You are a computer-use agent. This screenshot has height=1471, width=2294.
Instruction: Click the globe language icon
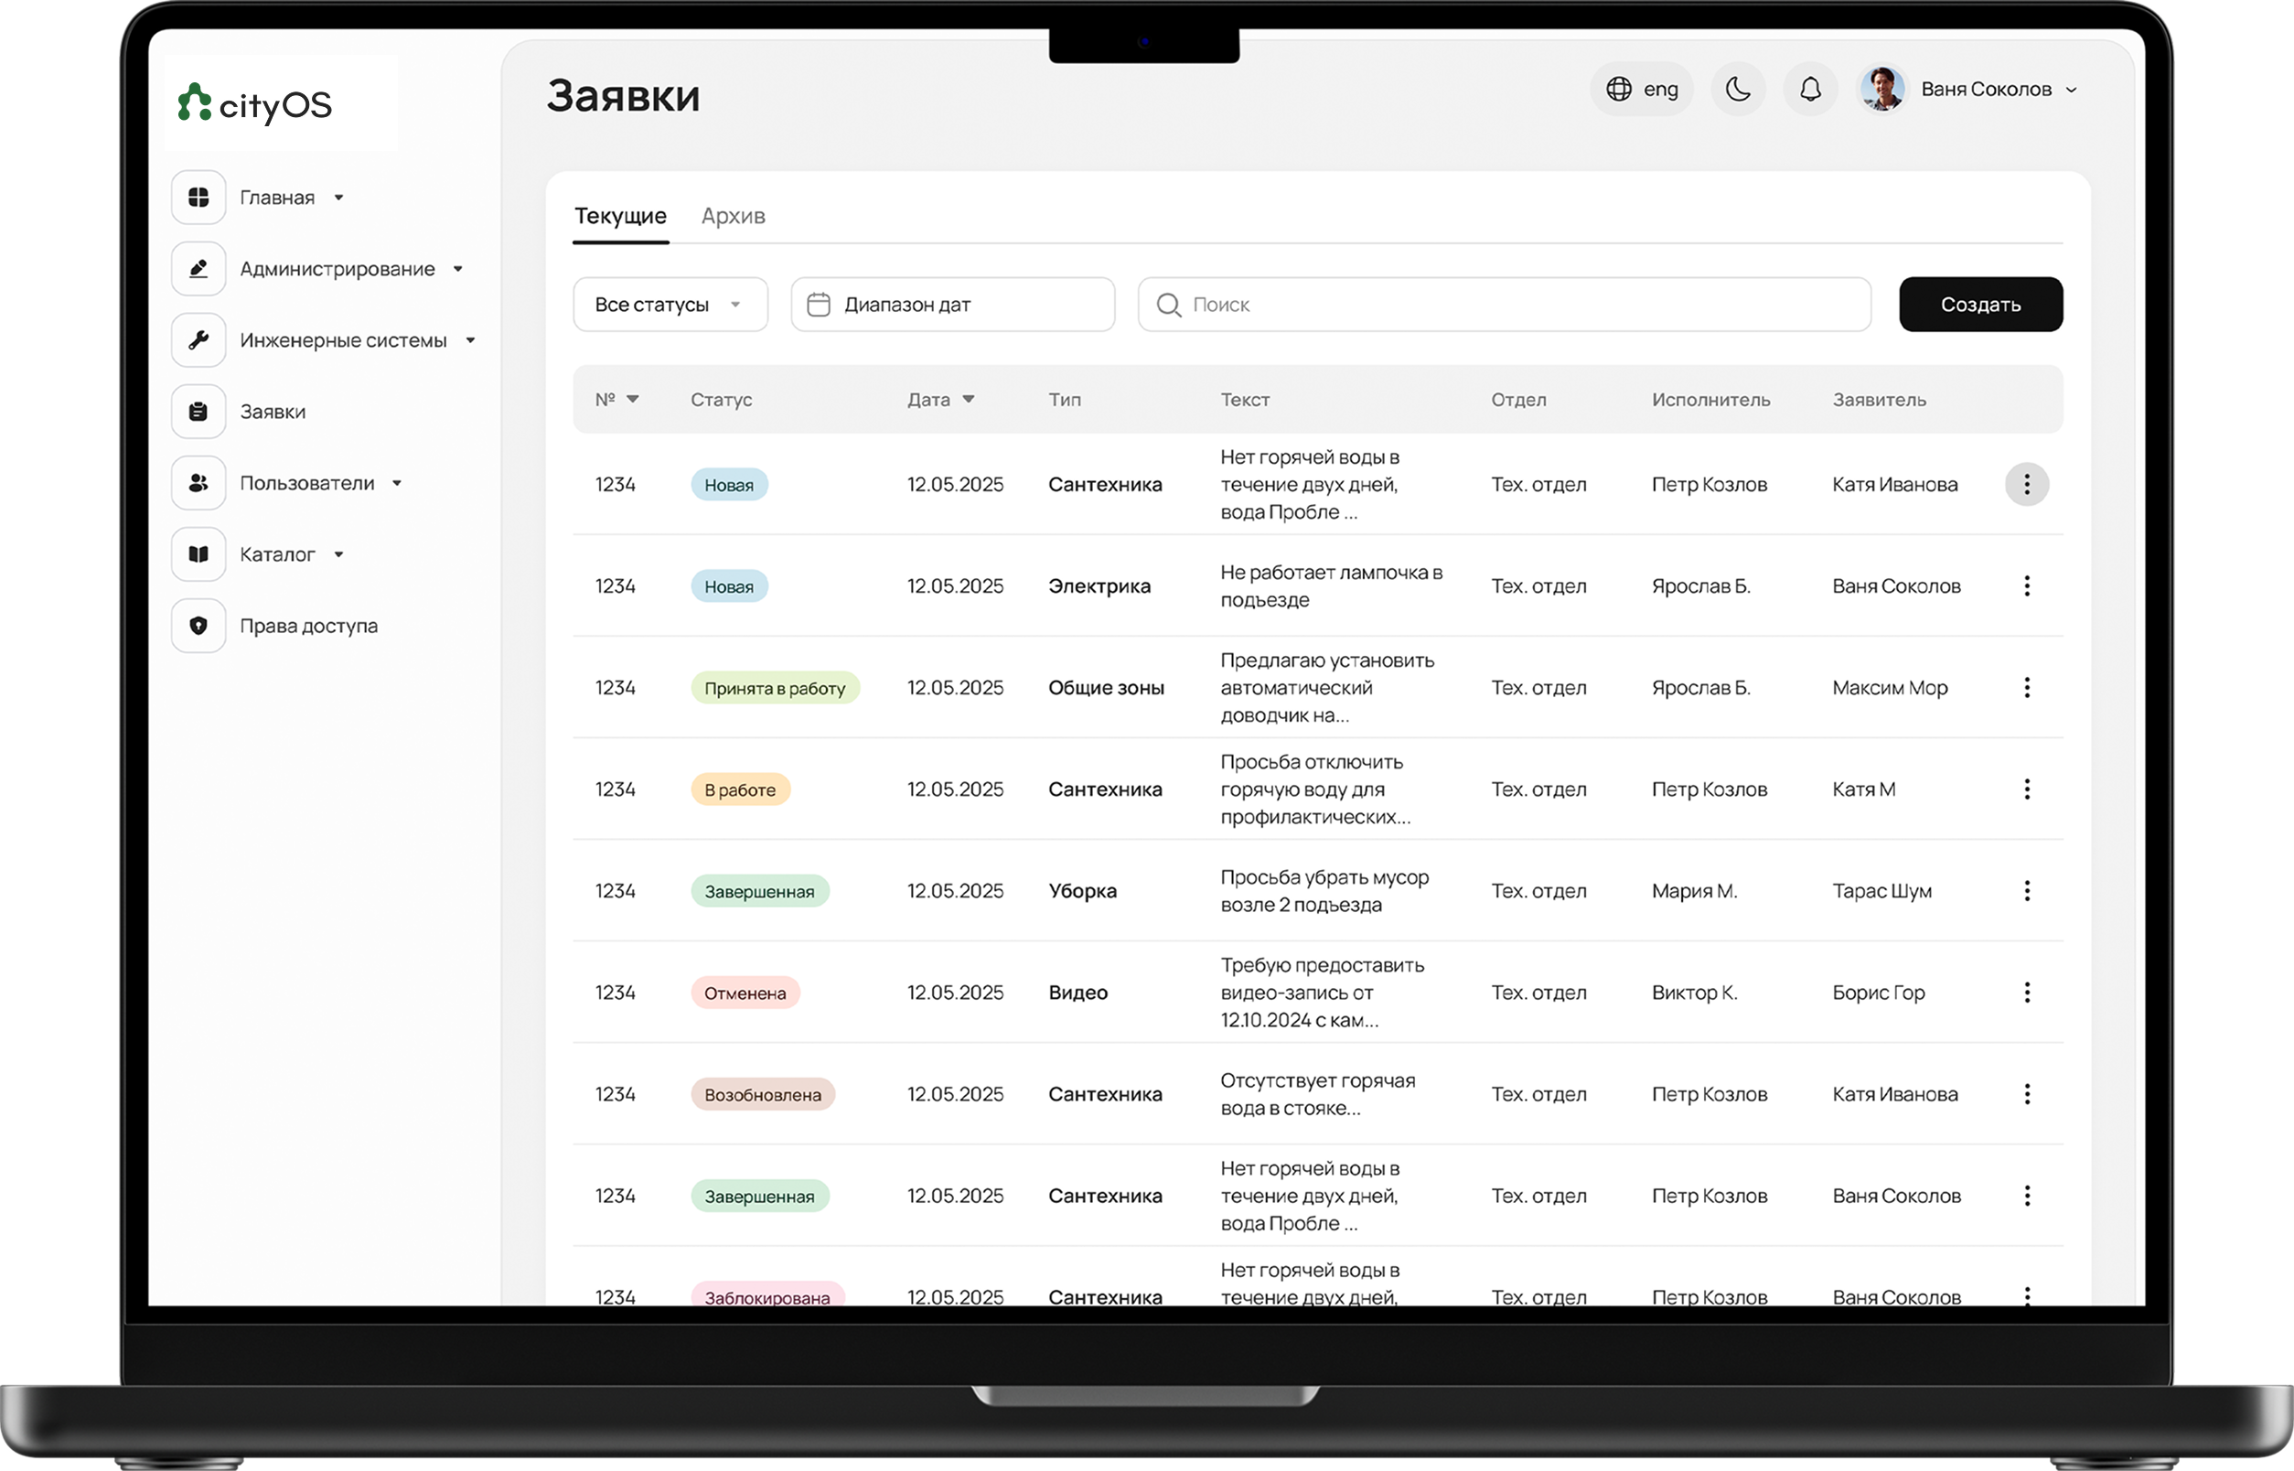coord(1619,90)
